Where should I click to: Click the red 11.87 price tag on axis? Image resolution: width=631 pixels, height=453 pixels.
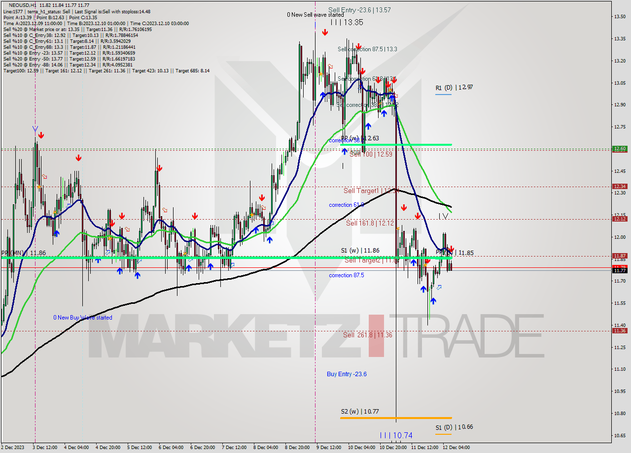click(619, 256)
